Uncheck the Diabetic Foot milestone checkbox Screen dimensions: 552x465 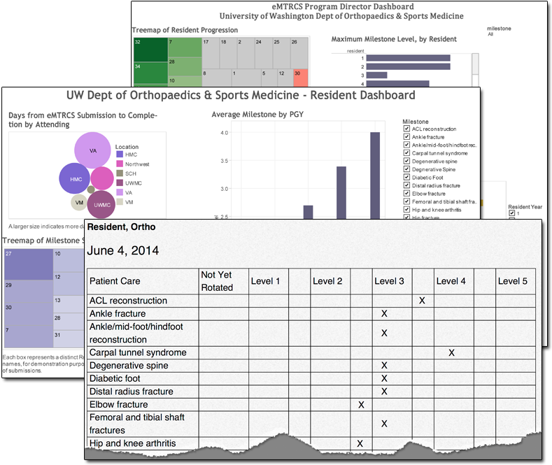tap(406, 178)
